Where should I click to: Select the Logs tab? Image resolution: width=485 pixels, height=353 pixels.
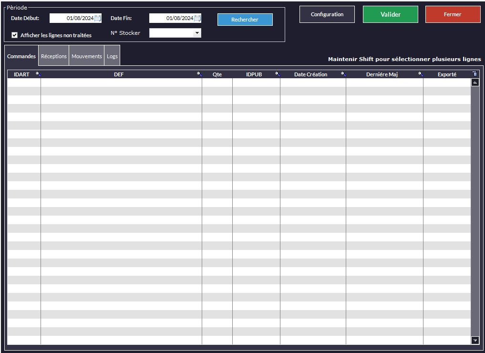coord(112,56)
